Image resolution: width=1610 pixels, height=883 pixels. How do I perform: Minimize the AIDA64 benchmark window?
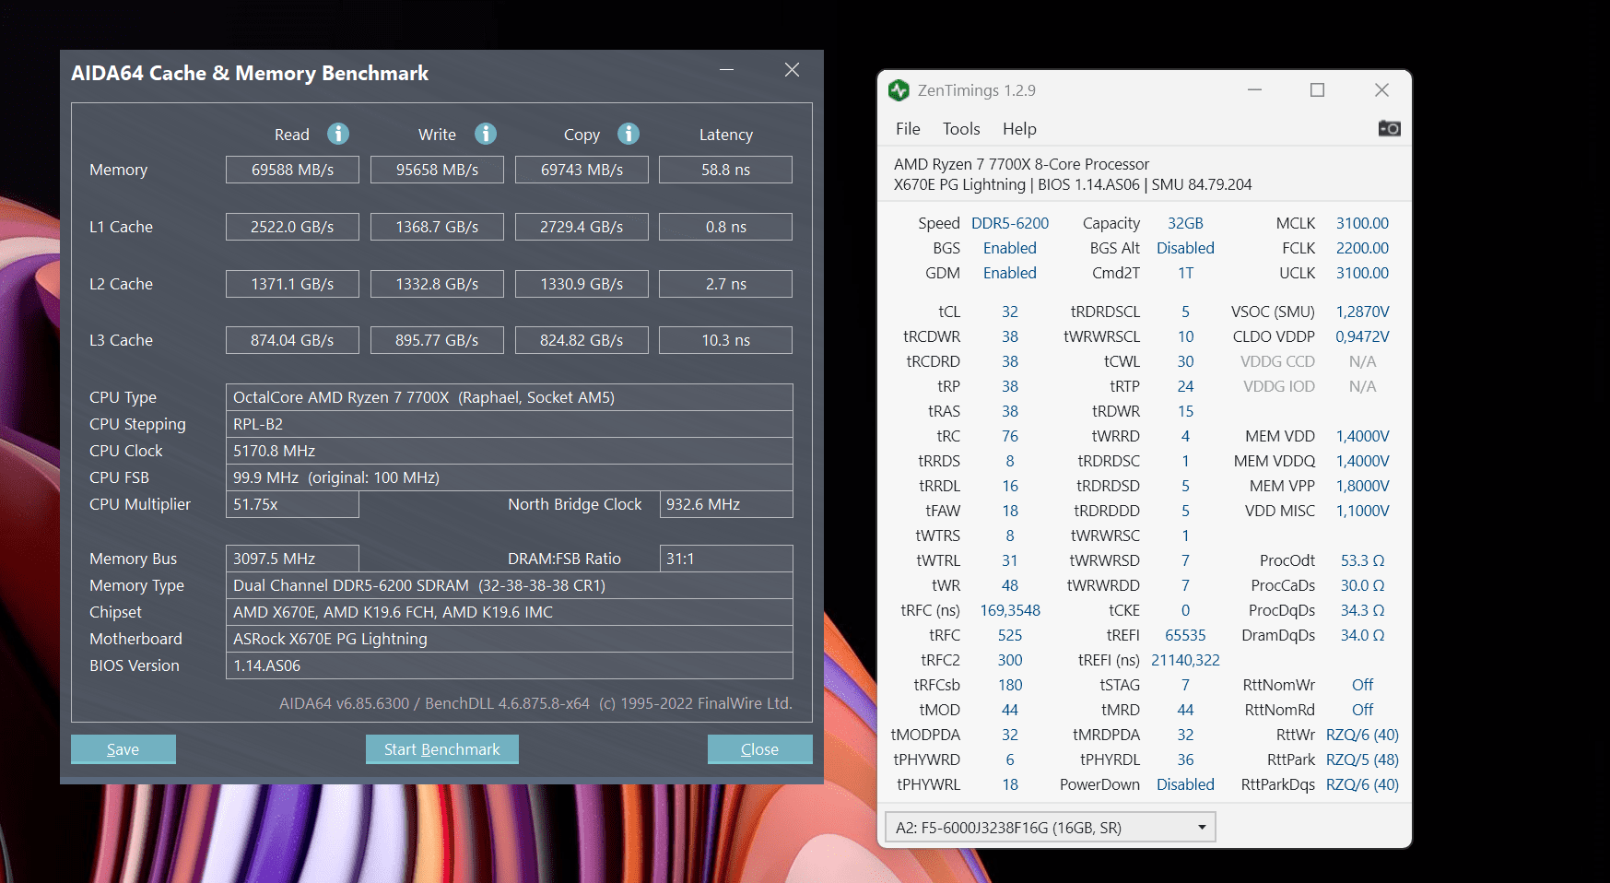(x=727, y=70)
